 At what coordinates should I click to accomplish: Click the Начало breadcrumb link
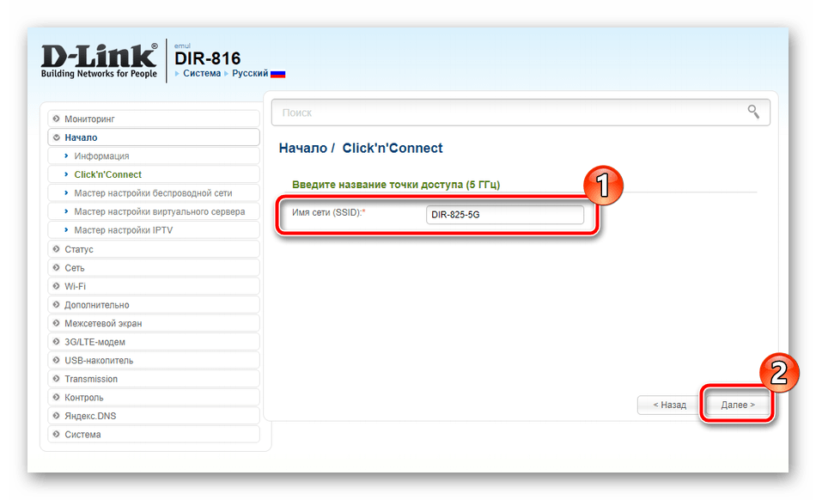point(303,149)
